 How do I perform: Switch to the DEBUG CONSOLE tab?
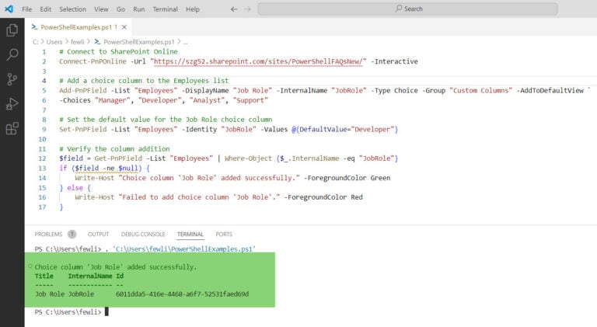coord(143,235)
